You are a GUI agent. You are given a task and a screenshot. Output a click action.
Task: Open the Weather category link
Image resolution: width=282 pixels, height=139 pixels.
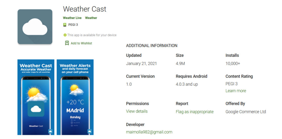point(91,18)
